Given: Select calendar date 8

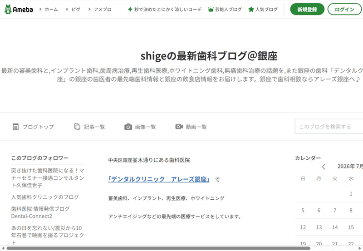Looking at the screenshot, I should pos(351,210).
